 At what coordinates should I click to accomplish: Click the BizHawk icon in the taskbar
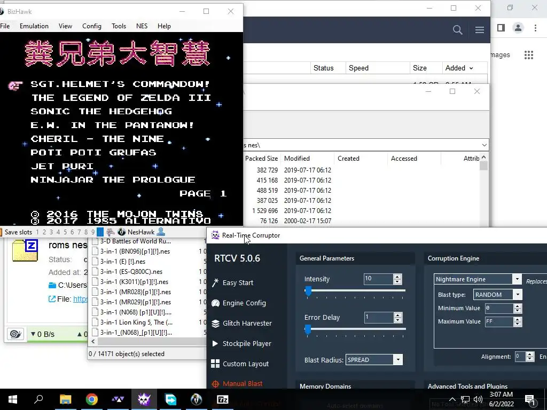pyautogui.click(x=197, y=399)
